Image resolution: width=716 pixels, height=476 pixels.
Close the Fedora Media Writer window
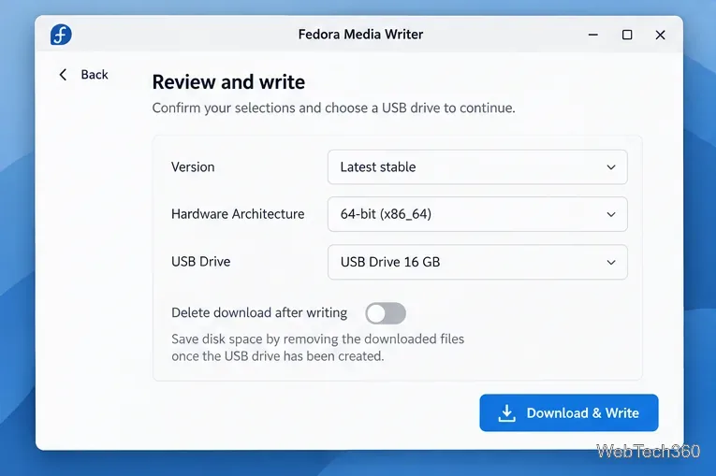point(660,35)
